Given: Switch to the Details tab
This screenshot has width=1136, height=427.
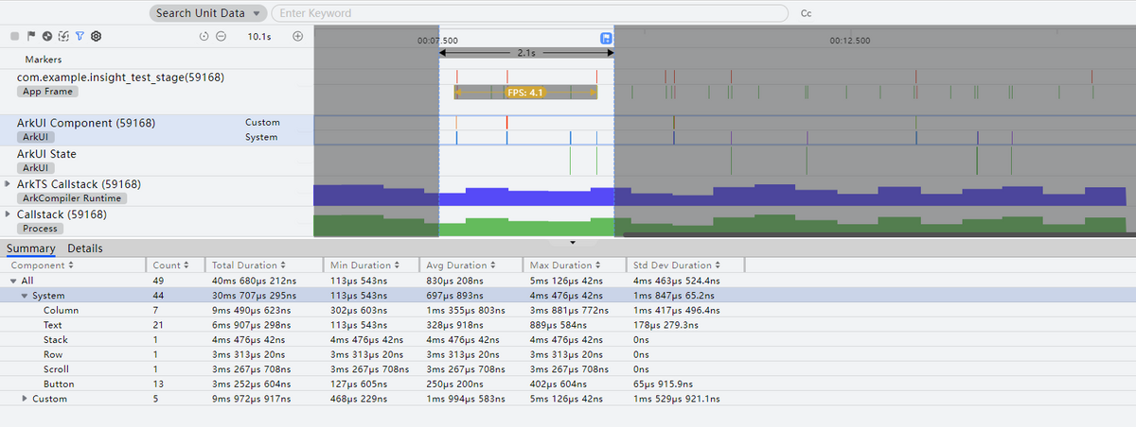Looking at the screenshot, I should click(x=85, y=248).
